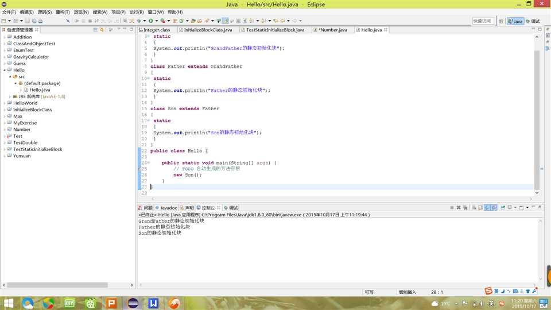The height and width of the screenshot is (310, 551).
Task: Click Clear Console icon in console toolbar
Action: tap(474, 207)
